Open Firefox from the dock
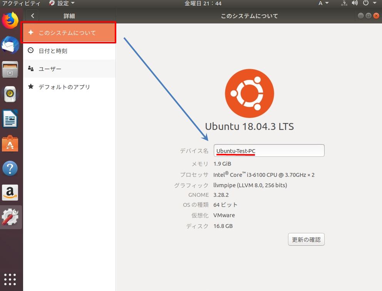Image resolution: width=382 pixels, height=291 pixels. point(10,20)
